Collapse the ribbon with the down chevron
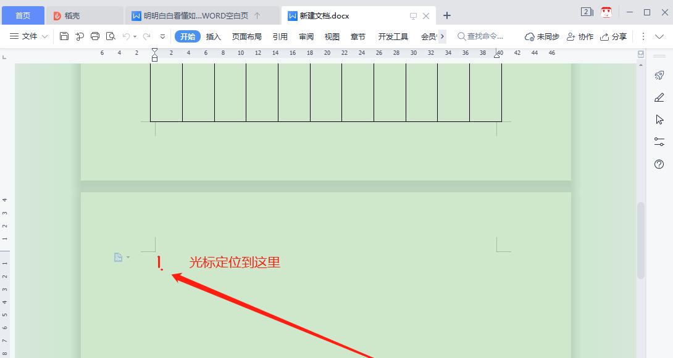 click(x=659, y=36)
